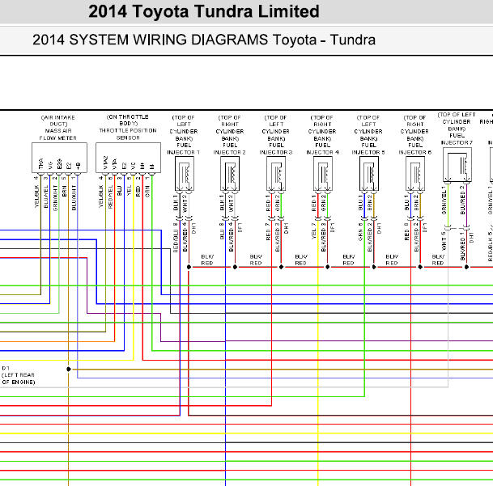This screenshot has height=486, width=493.
Task: Click the "FUEL INJECTOR 5" label
Action: [x=368, y=149]
